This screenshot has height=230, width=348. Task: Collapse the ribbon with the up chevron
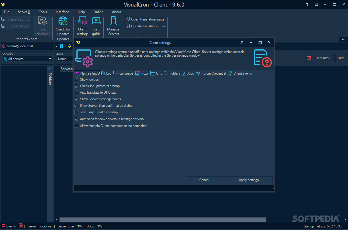coord(343,40)
